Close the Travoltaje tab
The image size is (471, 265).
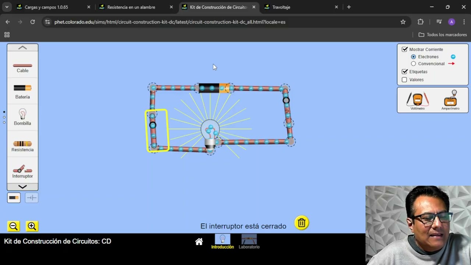(x=336, y=7)
